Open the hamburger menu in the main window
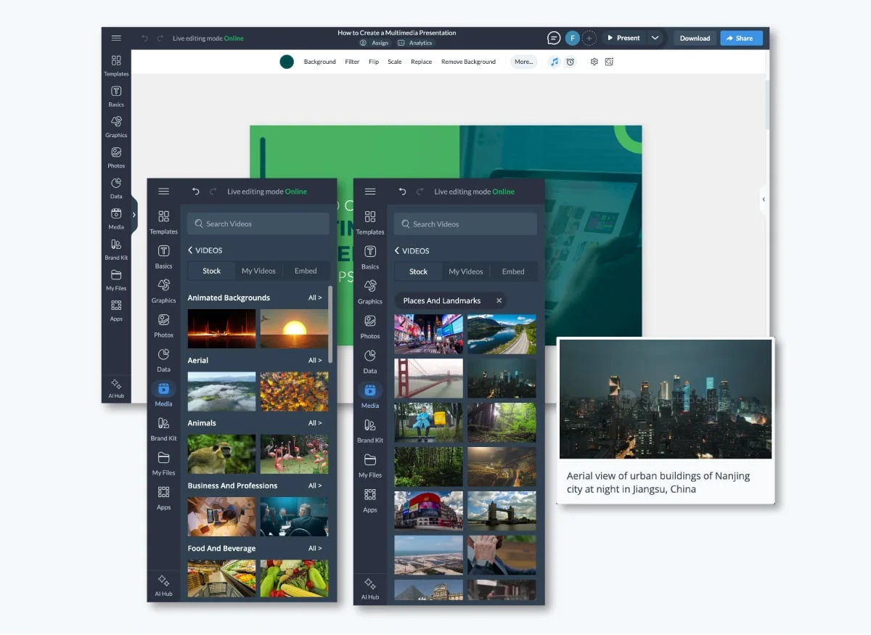Viewport: 871px width, 635px height. tap(116, 38)
